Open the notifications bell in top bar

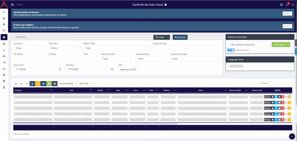(x=287, y=5)
